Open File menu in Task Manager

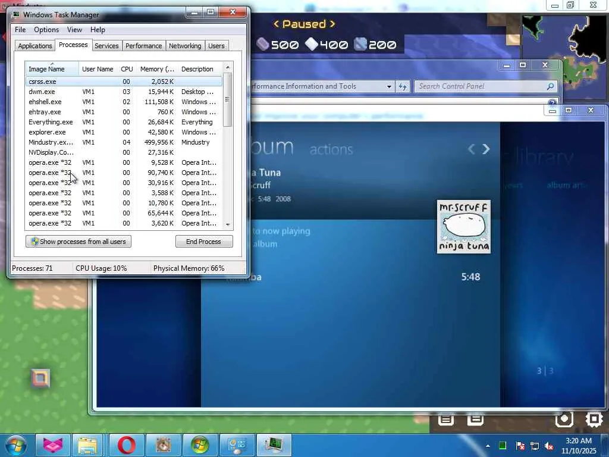(x=20, y=30)
